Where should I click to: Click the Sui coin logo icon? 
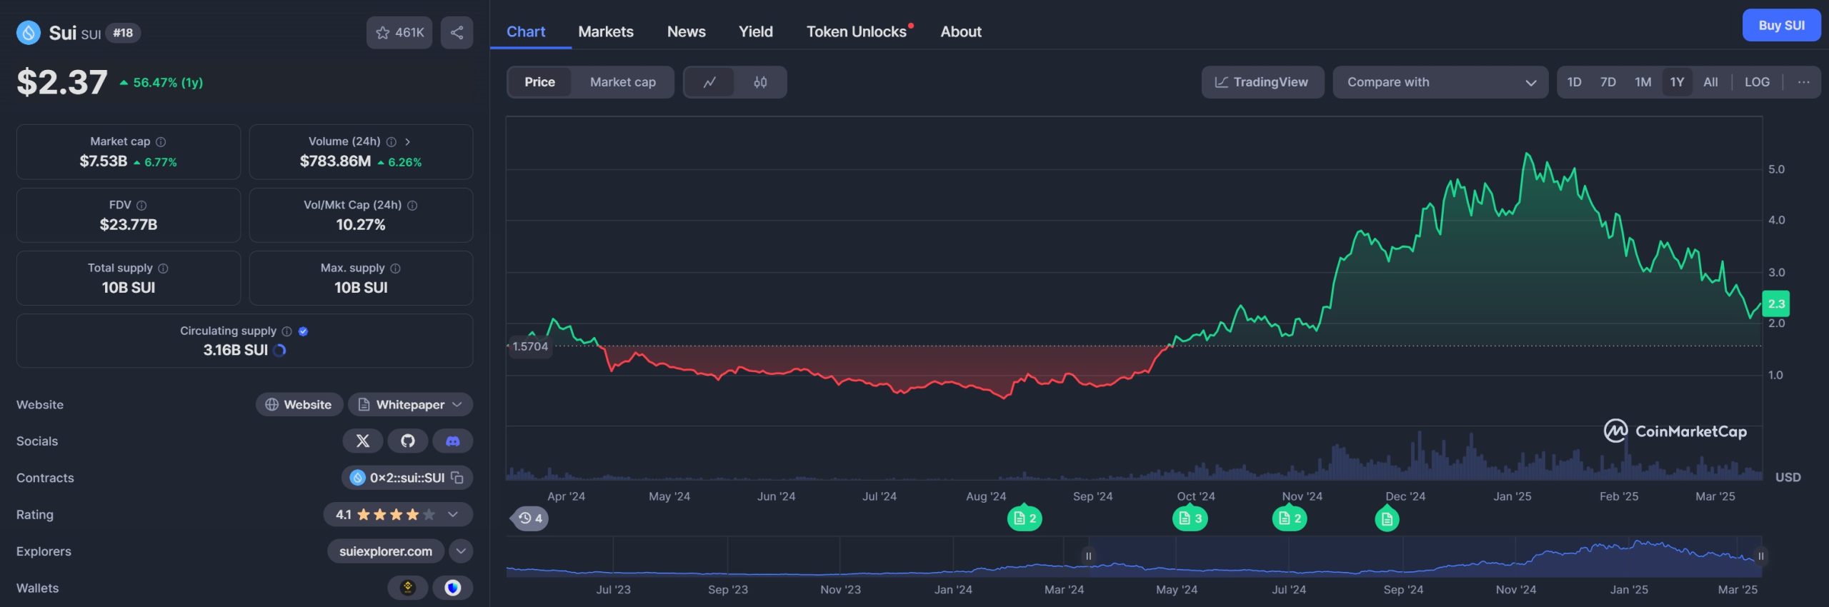pyautogui.click(x=29, y=33)
